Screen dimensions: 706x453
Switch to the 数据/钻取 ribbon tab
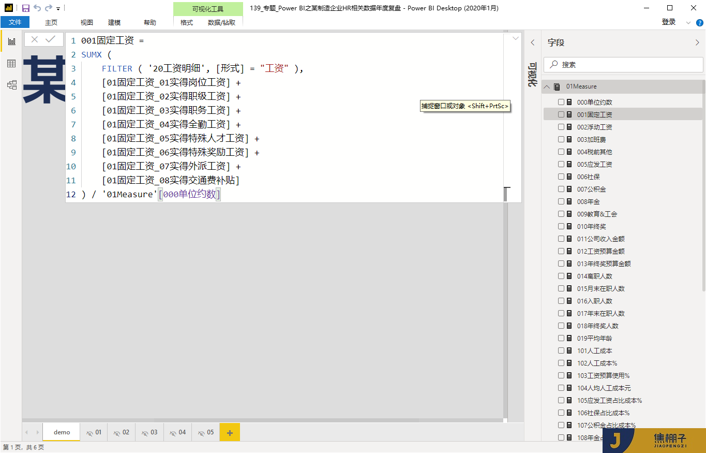221,23
